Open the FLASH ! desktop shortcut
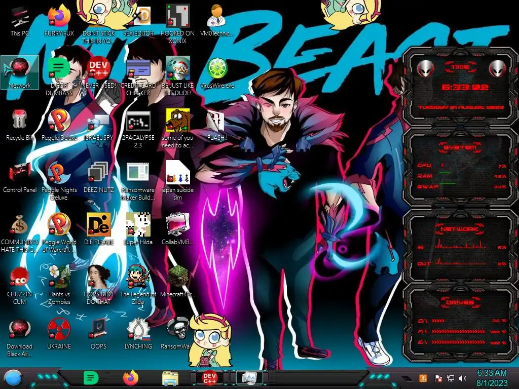 tap(217, 126)
